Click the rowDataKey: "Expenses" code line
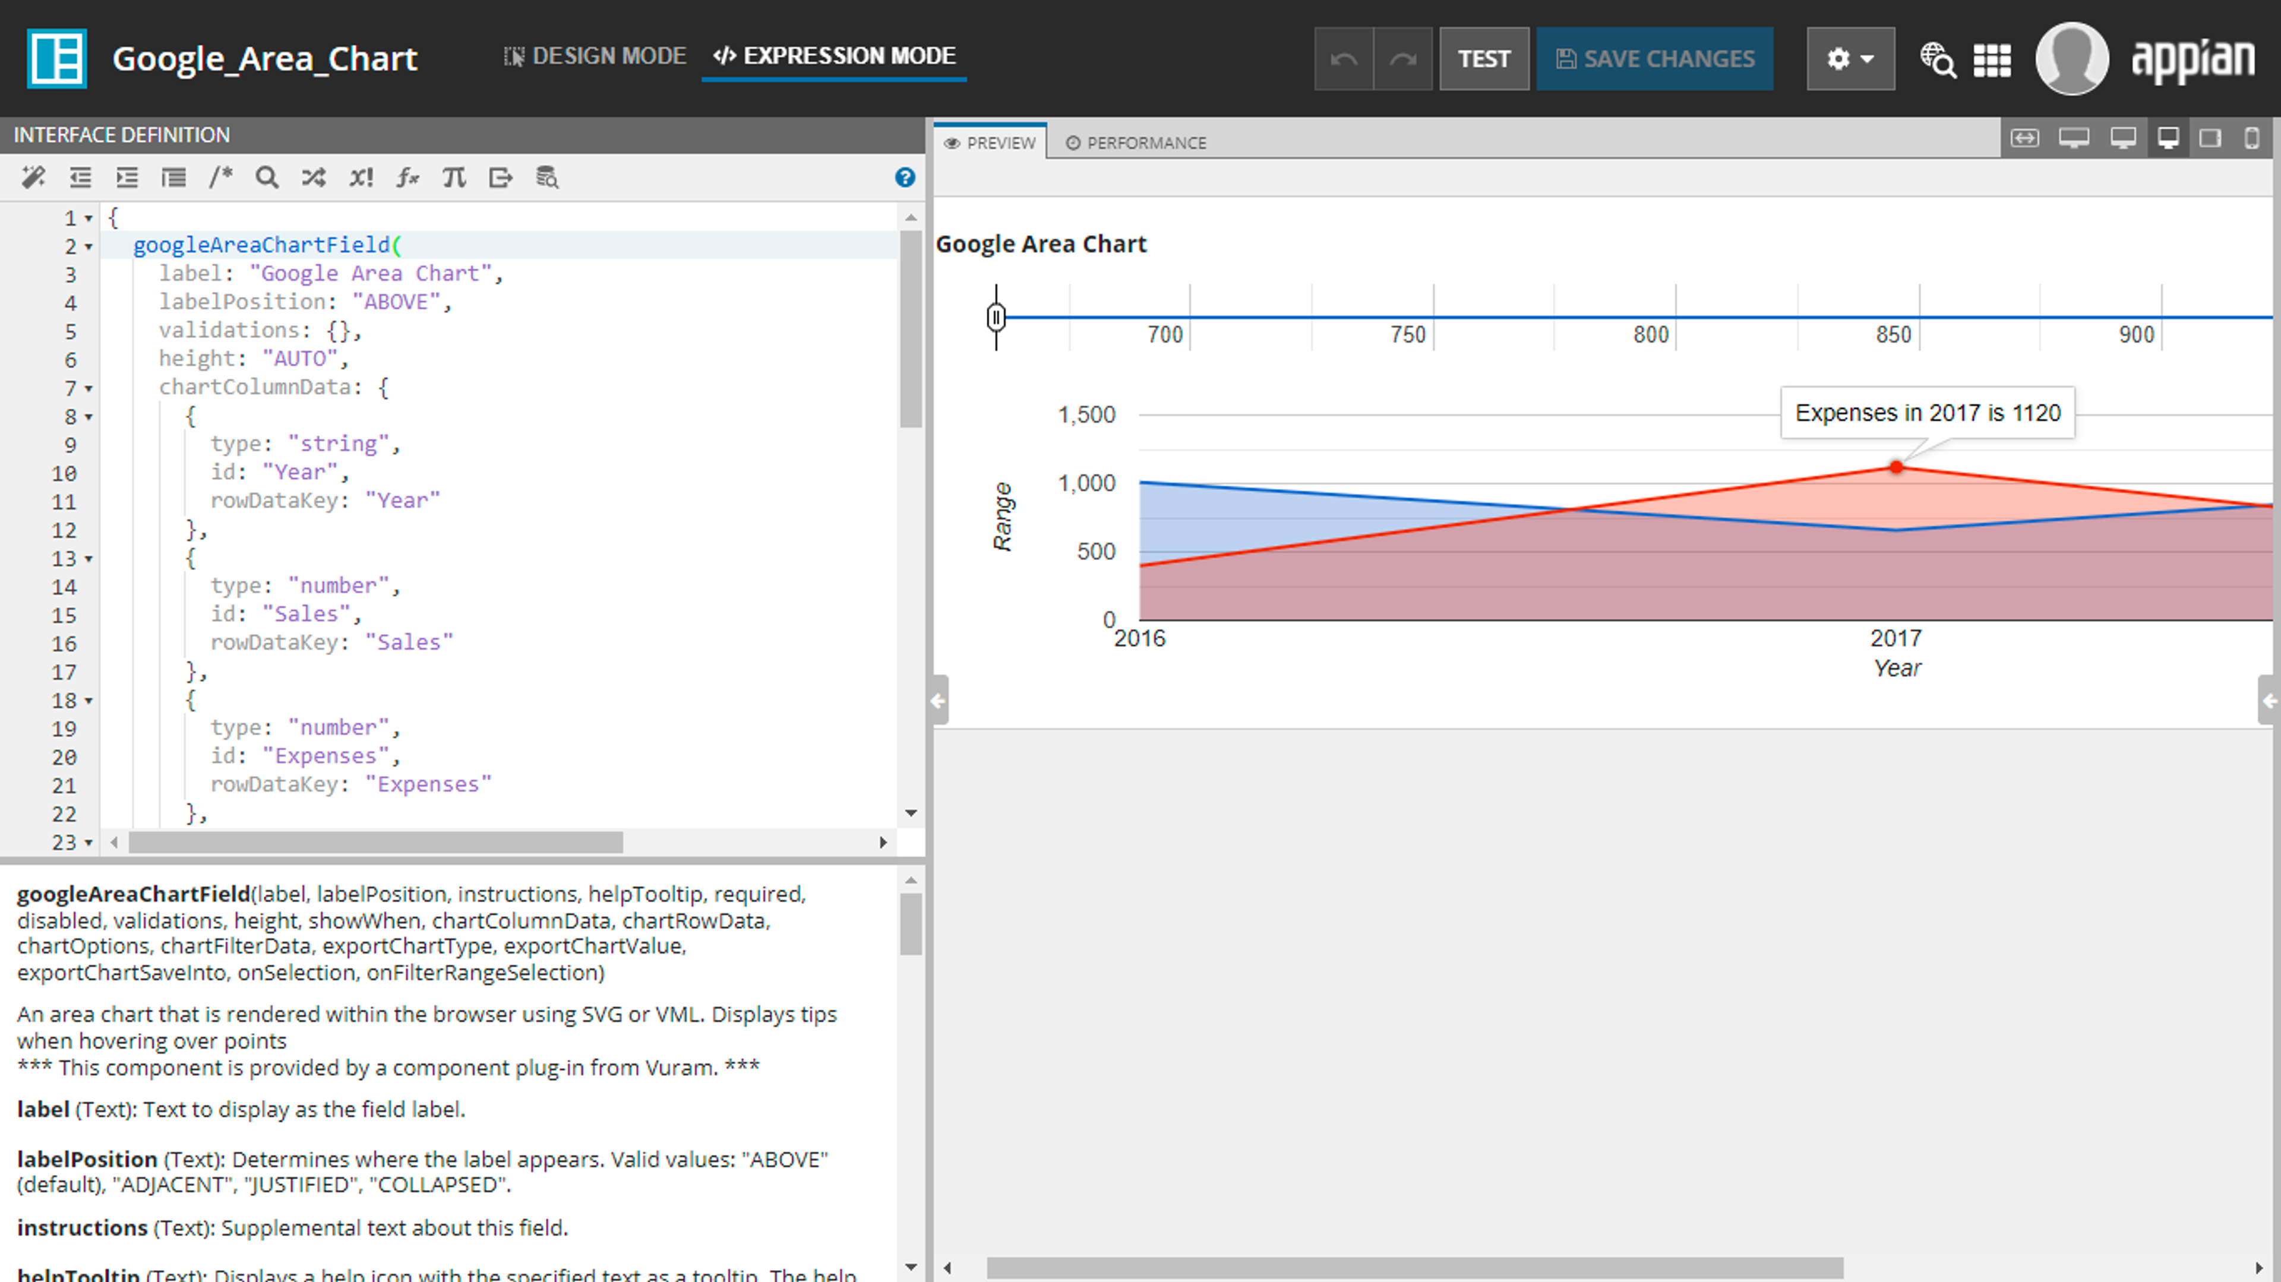2281x1282 pixels. coord(350,784)
